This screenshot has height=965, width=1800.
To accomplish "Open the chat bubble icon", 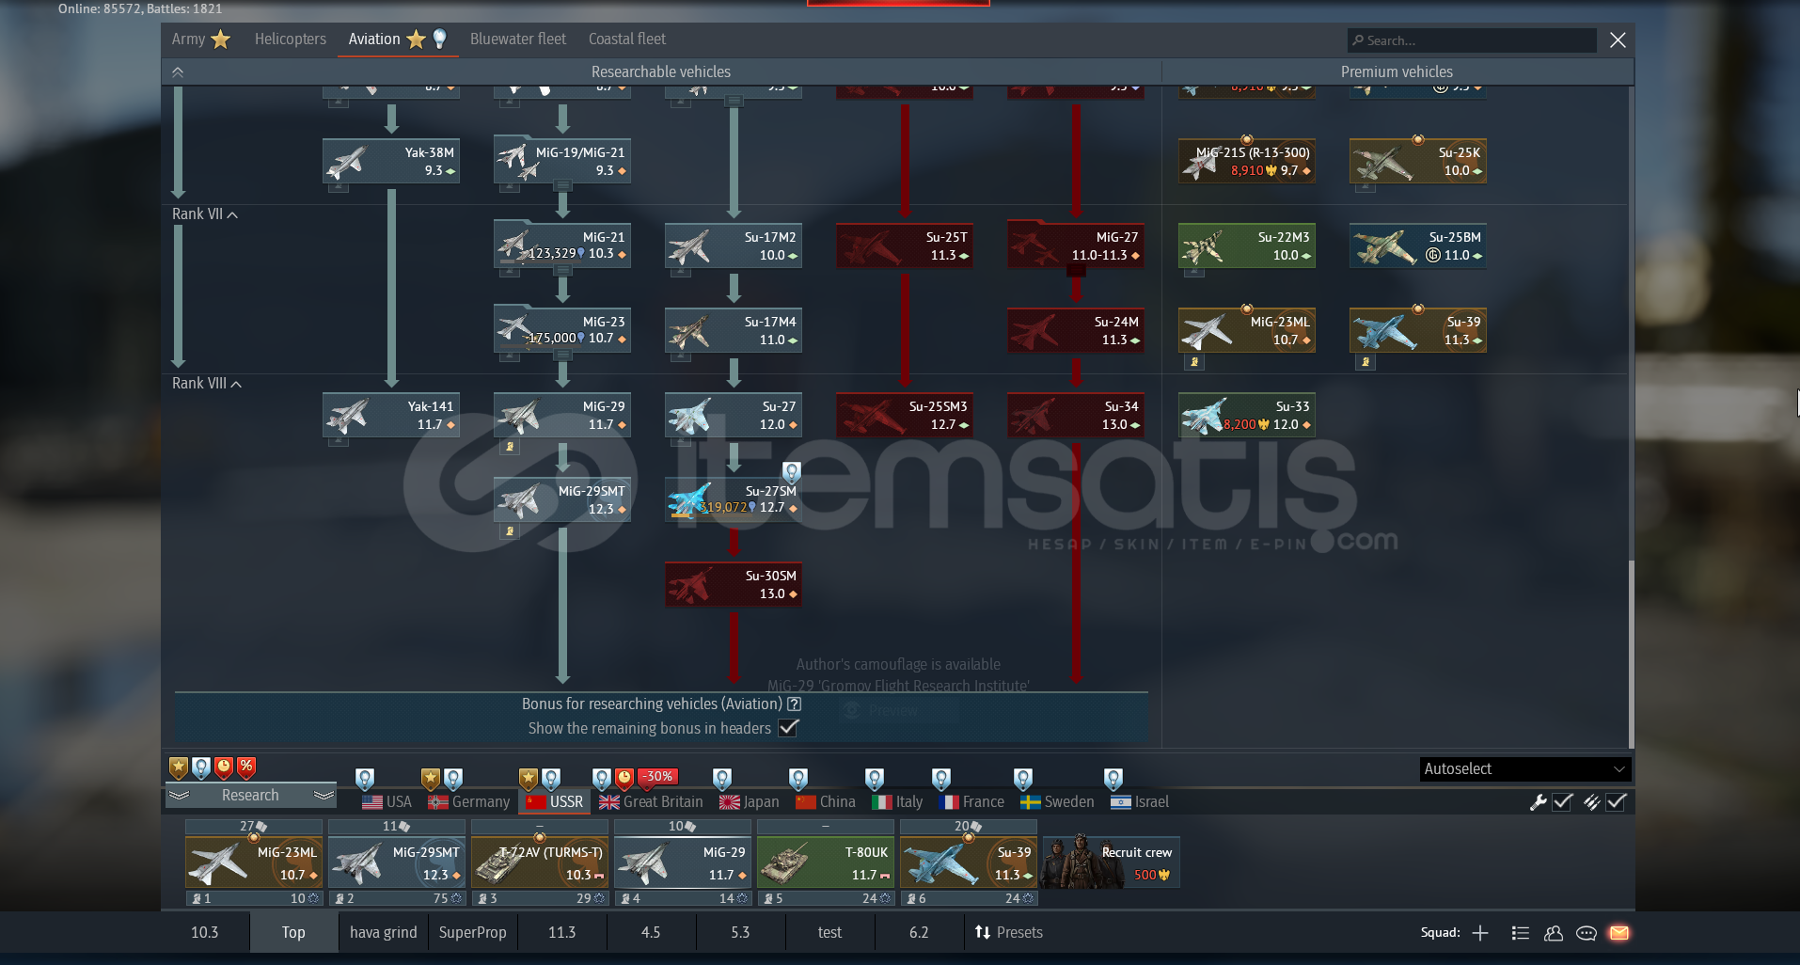I will click(x=1587, y=933).
